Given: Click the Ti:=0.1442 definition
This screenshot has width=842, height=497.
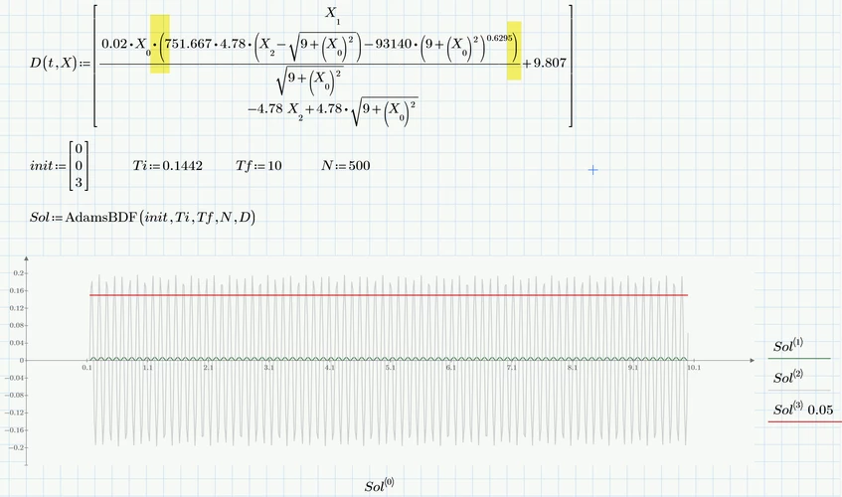Looking at the screenshot, I should pos(168,166).
